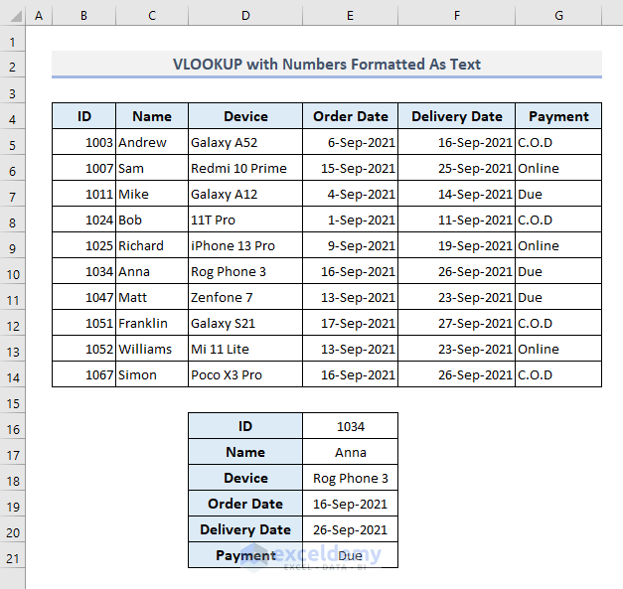
Task: Select cell containing 'Mike'
Action: pos(152,194)
